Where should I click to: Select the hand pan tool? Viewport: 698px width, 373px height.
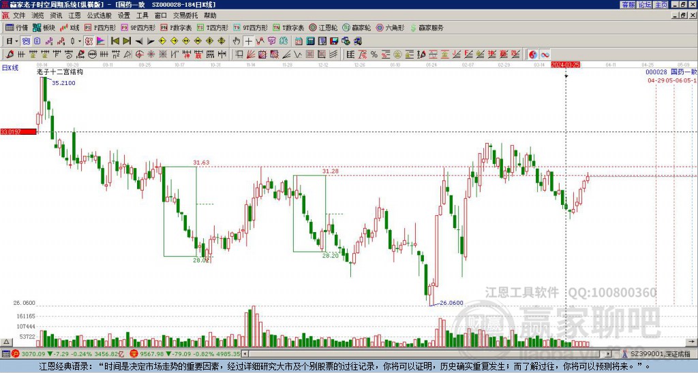(237, 42)
